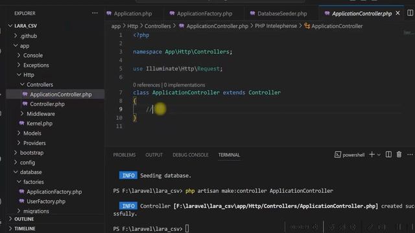Open the Explorer more actions ellipsis

pos(95,13)
